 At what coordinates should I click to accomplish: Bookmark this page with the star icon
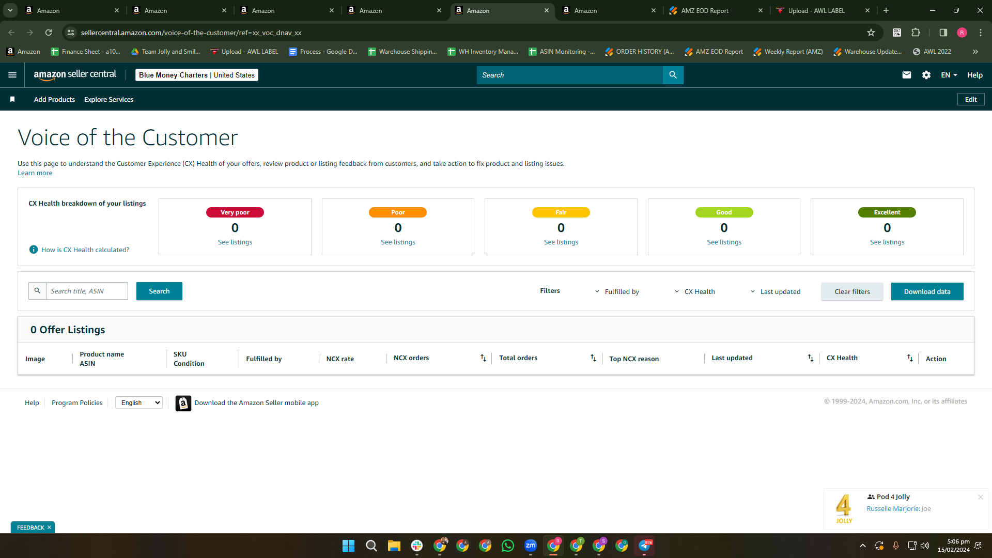(x=871, y=33)
